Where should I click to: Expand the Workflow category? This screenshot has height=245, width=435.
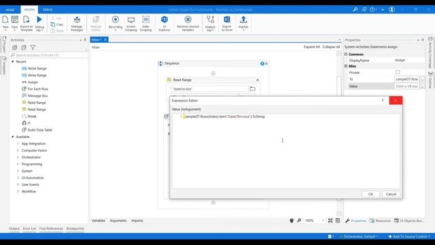click(x=18, y=191)
